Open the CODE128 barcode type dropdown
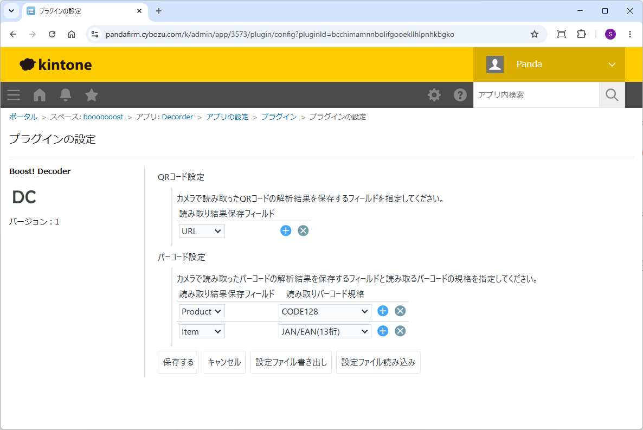The image size is (643, 430). point(325,311)
